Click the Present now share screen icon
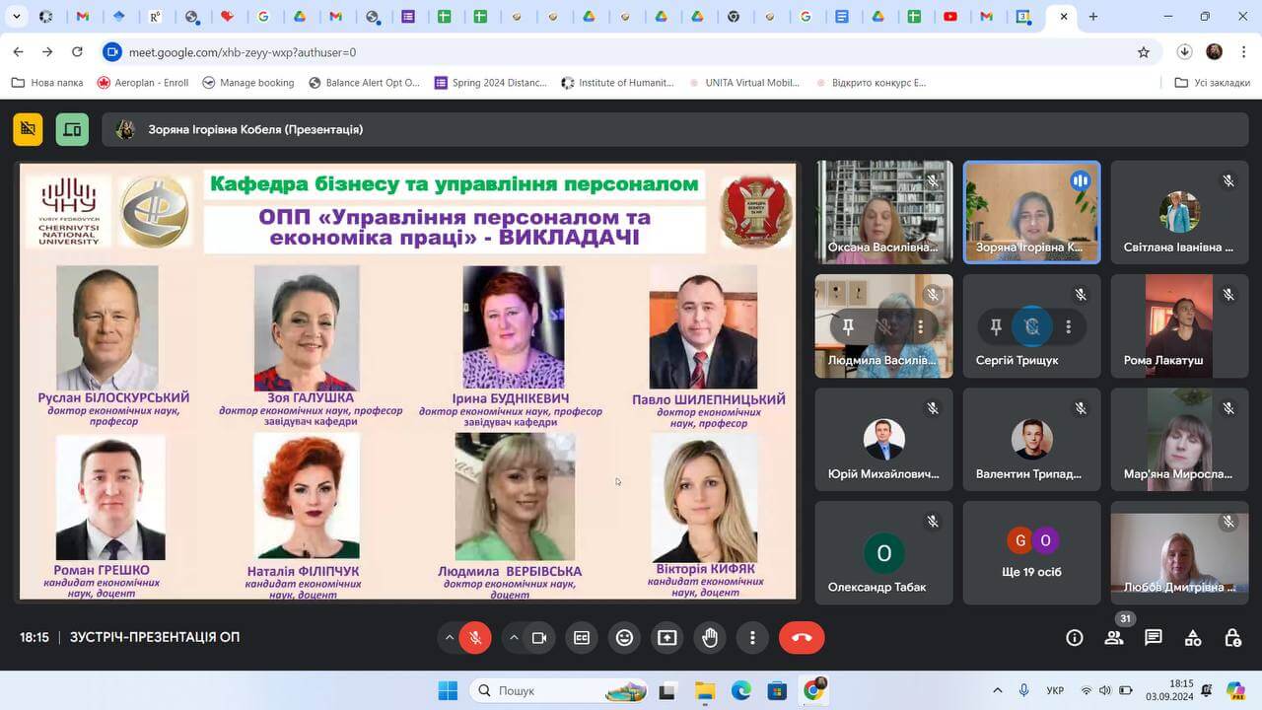Image resolution: width=1262 pixels, height=710 pixels. tap(667, 638)
